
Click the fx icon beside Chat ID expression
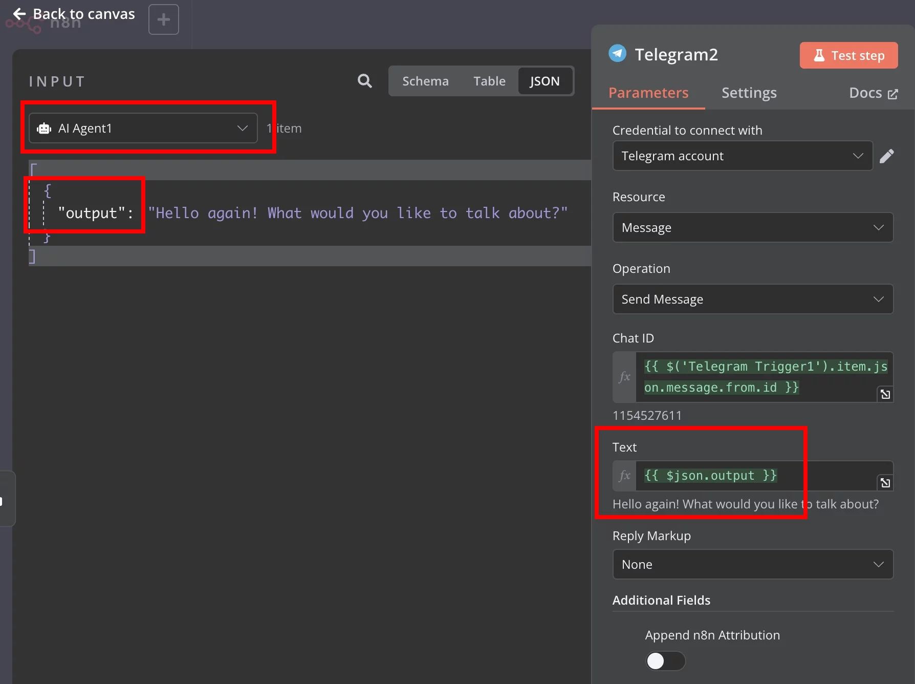(625, 377)
